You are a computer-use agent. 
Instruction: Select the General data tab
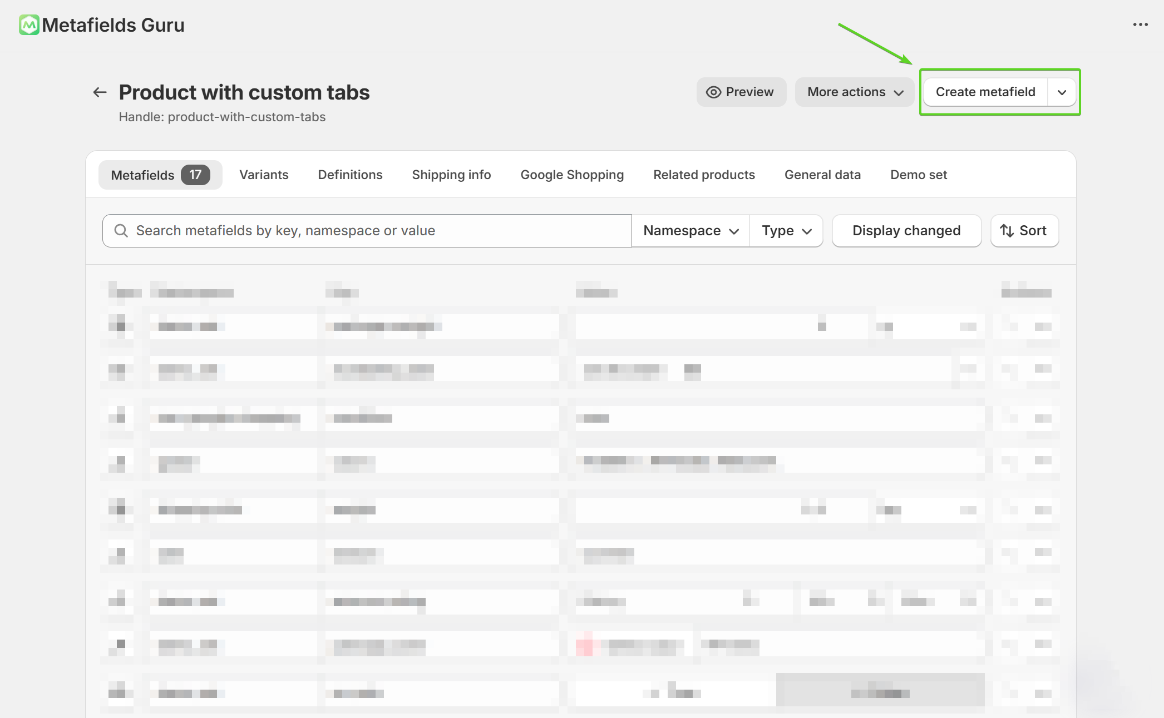(x=822, y=175)
